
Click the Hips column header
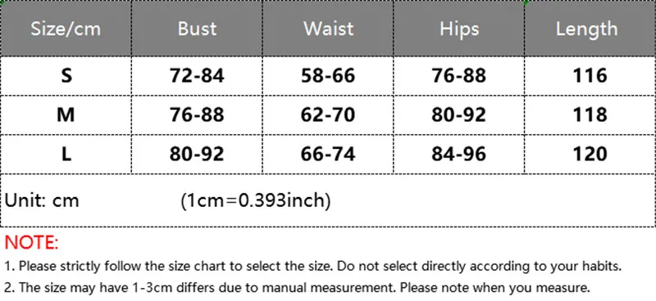coord(459,29)
